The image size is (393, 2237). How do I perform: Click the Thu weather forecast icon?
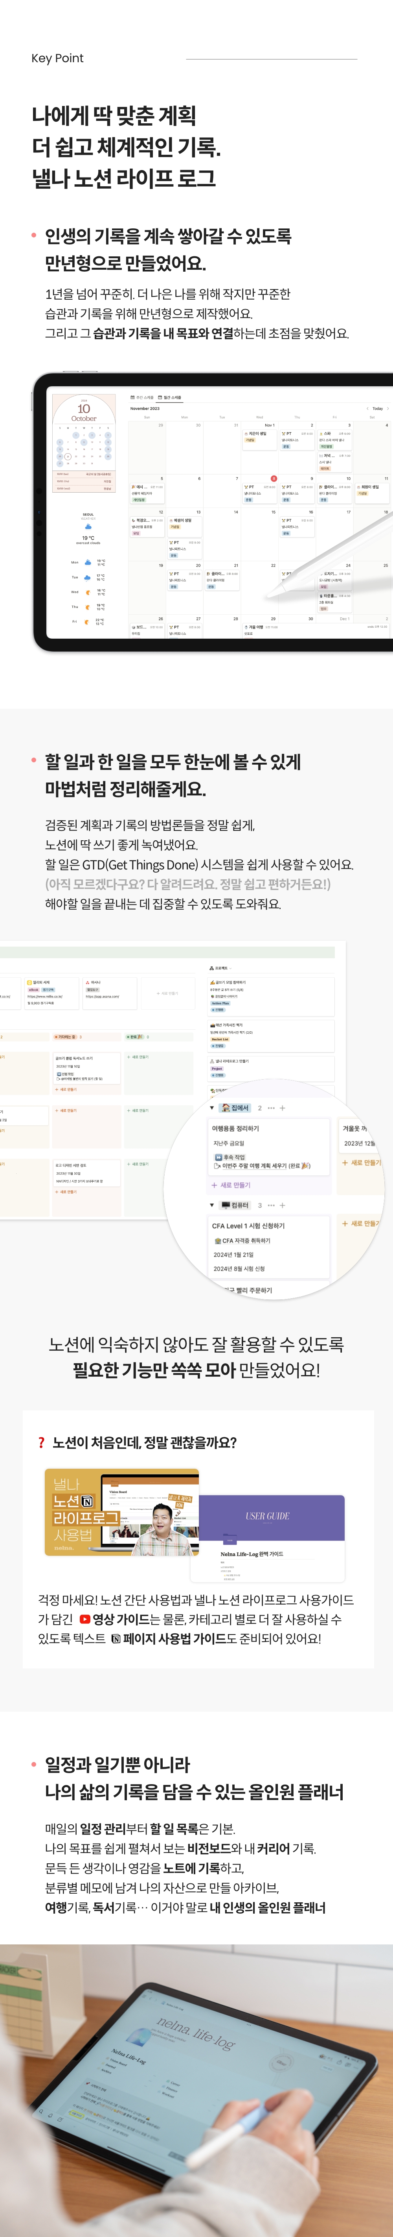pyautogui.click(x=88, y=607)
